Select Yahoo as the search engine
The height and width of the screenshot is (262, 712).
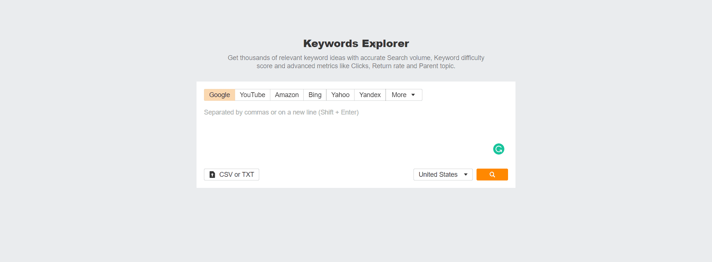[340, 95]
